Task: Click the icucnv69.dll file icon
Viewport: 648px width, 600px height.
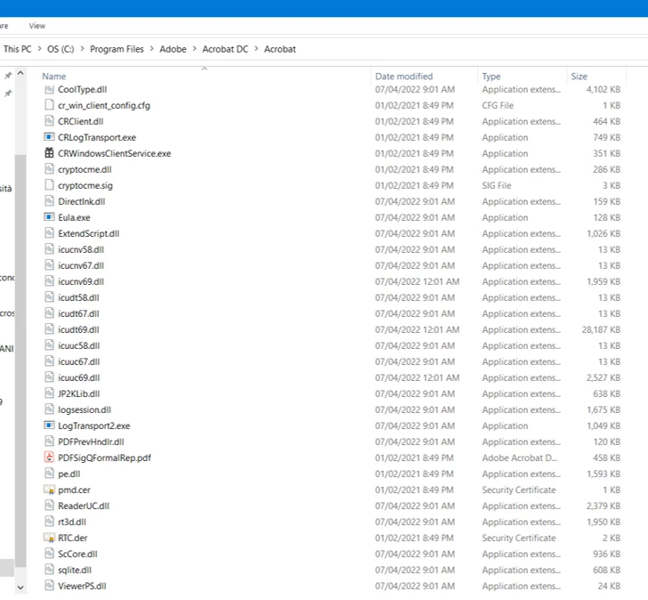Action: point(49,281)
